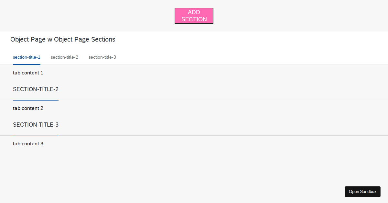Click the blue underline of the active tab
The image size is (388, 203).
pos(27,64)
